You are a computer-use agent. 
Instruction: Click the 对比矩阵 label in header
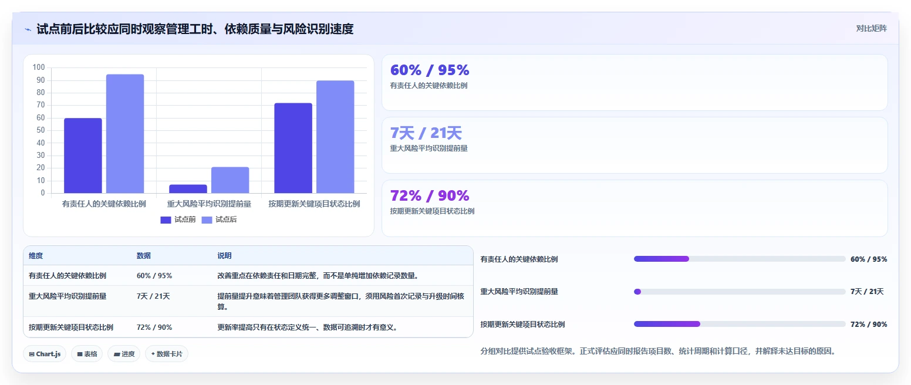tap(872, 28)
